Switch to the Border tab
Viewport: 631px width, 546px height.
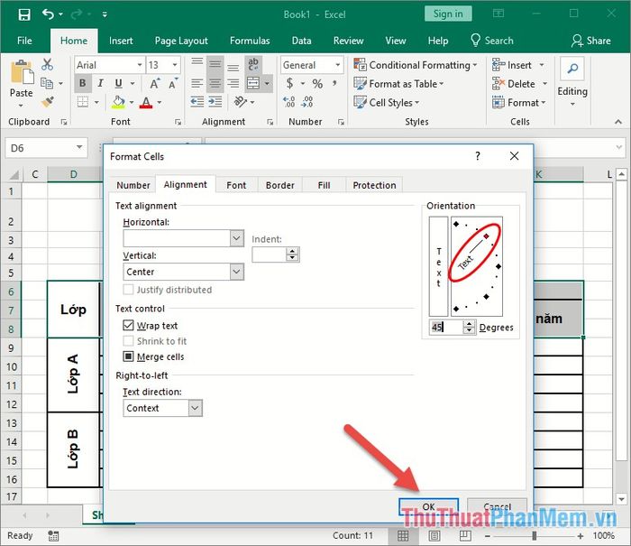tap(279, 185)
